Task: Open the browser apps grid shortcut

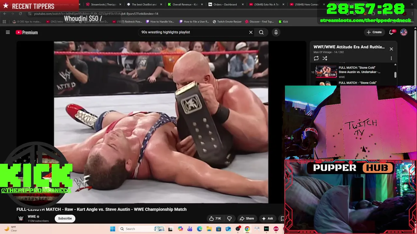Action: 4,22
